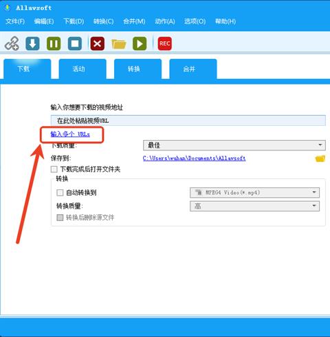The image size is (330, 337).
Task: Open the C:\Users\wuhan\Documents\Allavsoft path link
Action: (x=194, y=158)
